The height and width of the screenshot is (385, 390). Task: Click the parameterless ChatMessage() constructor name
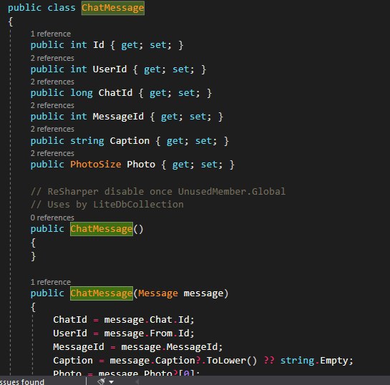(102, 229)
